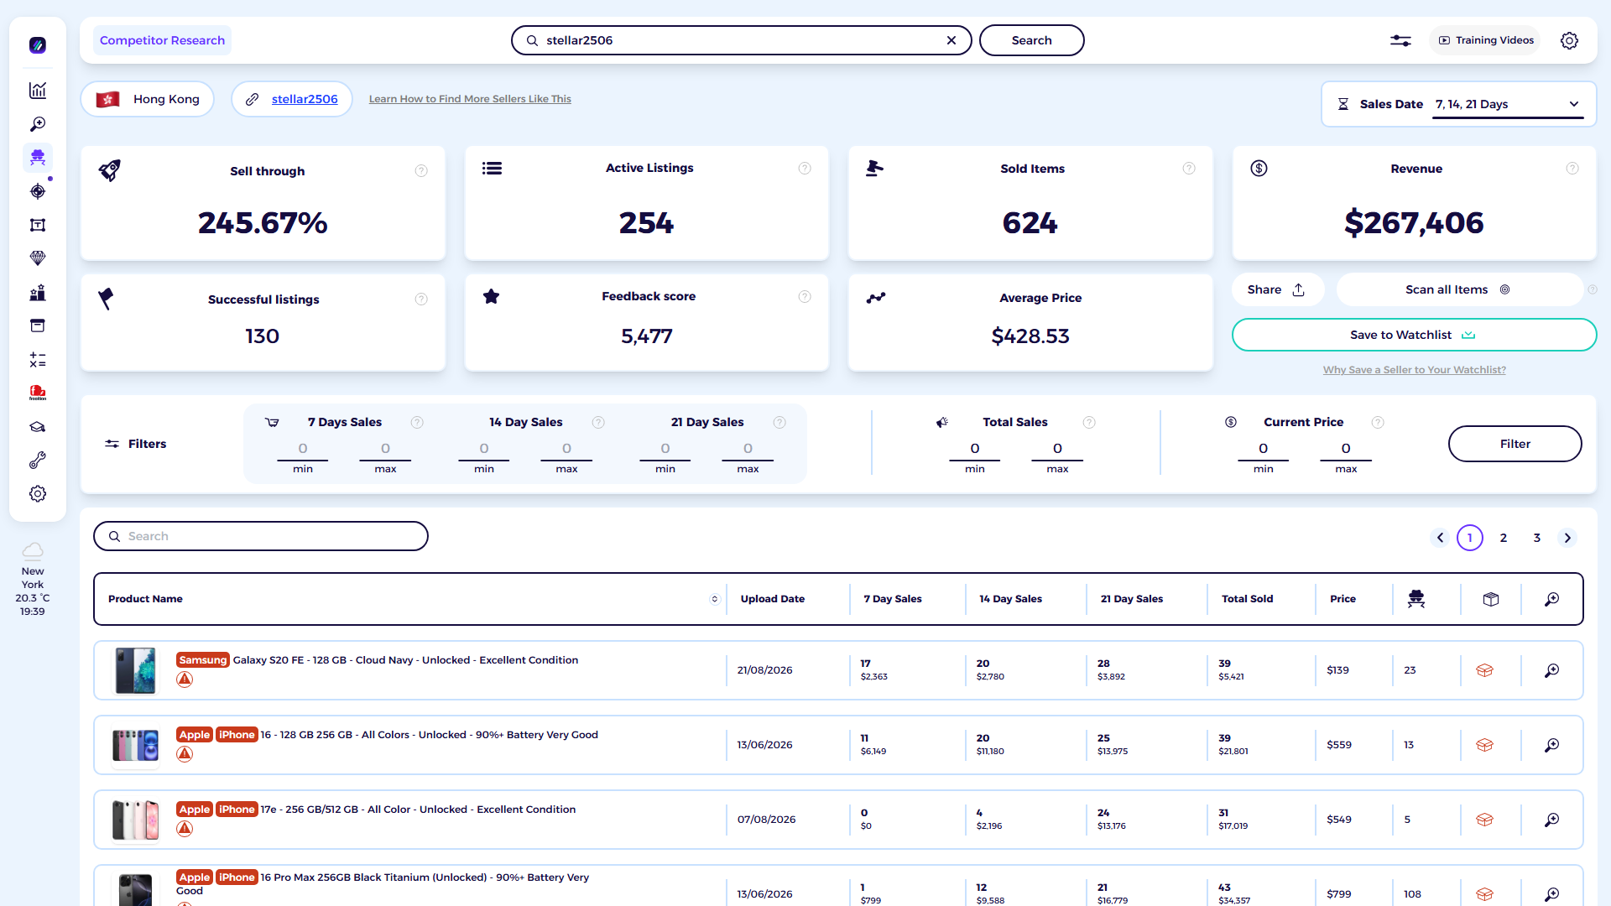Open the calculator plus-minus sidebar icon
The width and height of the screenshot is (1611, 906).
(x=38, y=360)
